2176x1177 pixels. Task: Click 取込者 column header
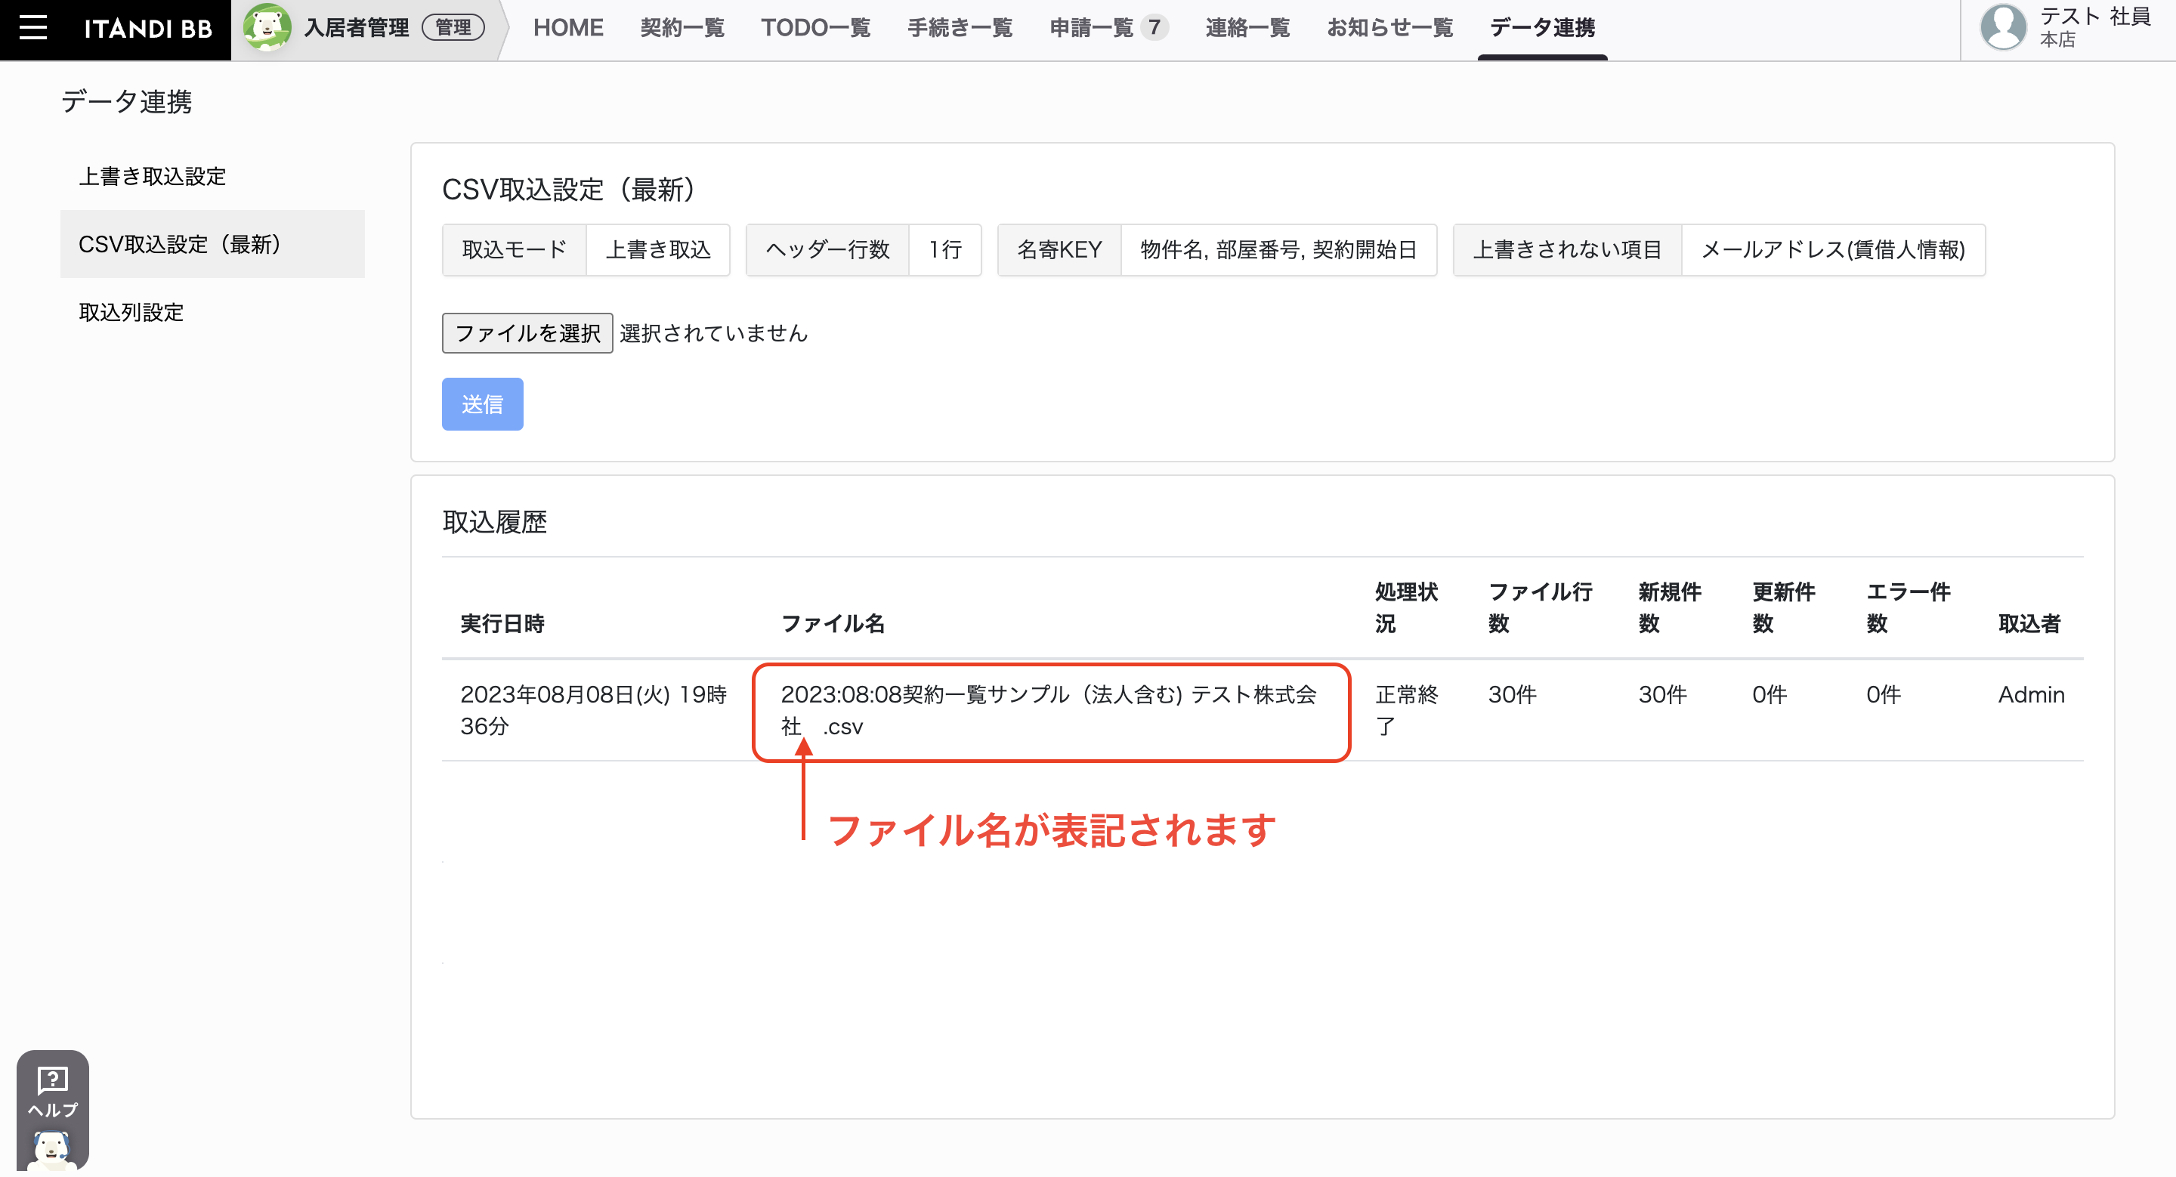coord(2029,624)
